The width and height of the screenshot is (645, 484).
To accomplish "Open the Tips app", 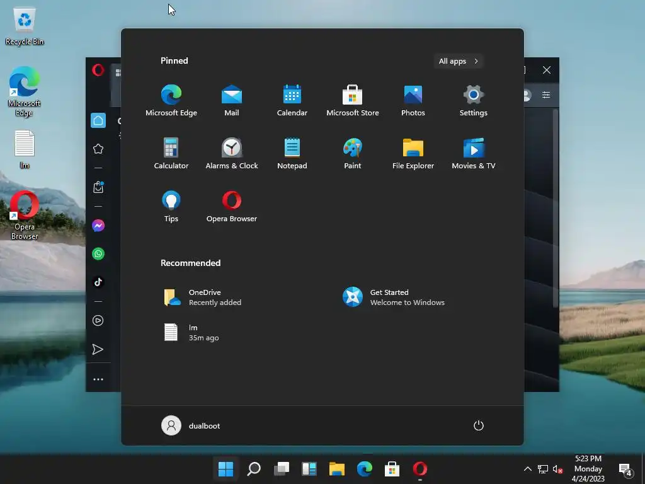I will point(171,207).
